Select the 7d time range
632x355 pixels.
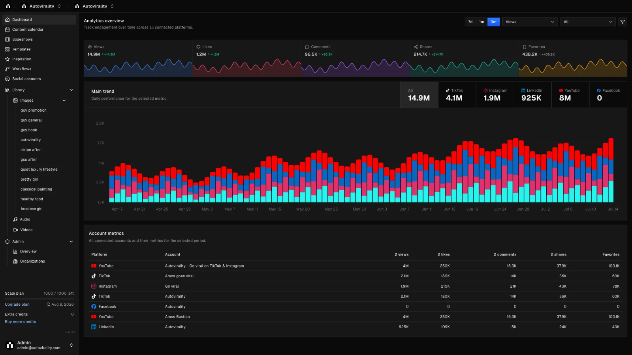470,22
